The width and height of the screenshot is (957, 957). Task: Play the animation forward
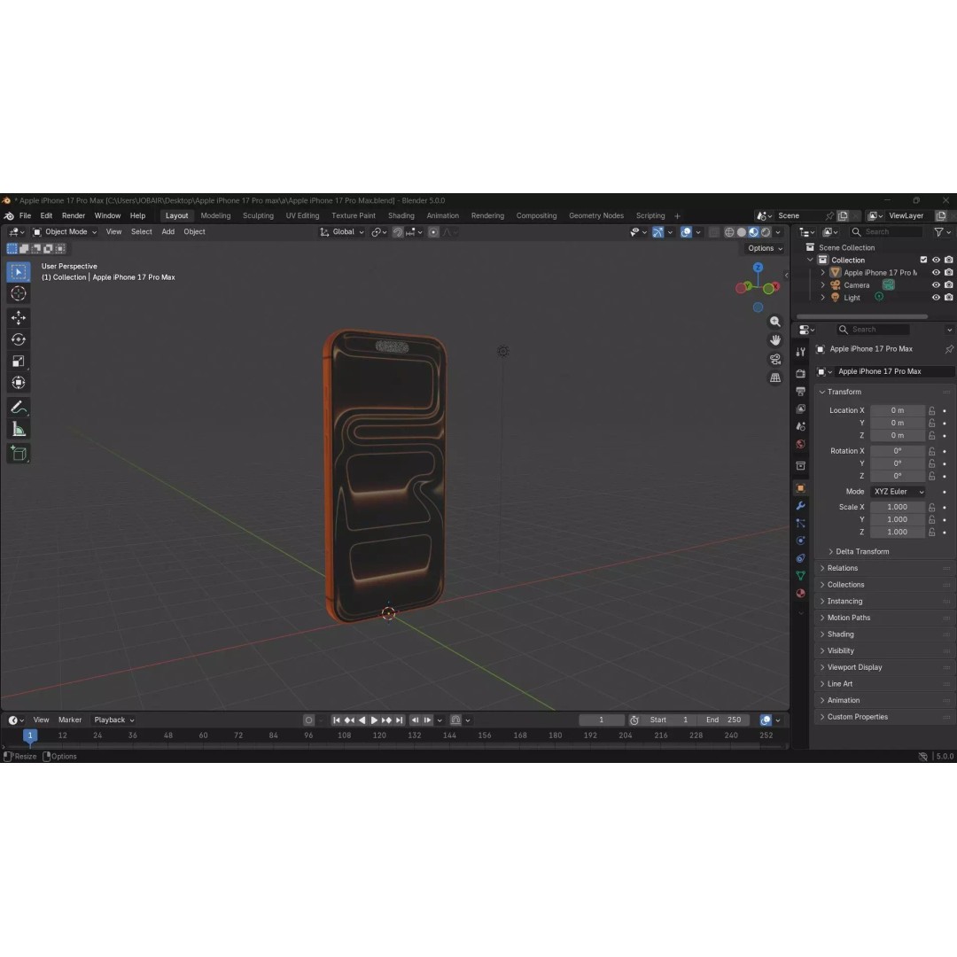pos(374,720)
